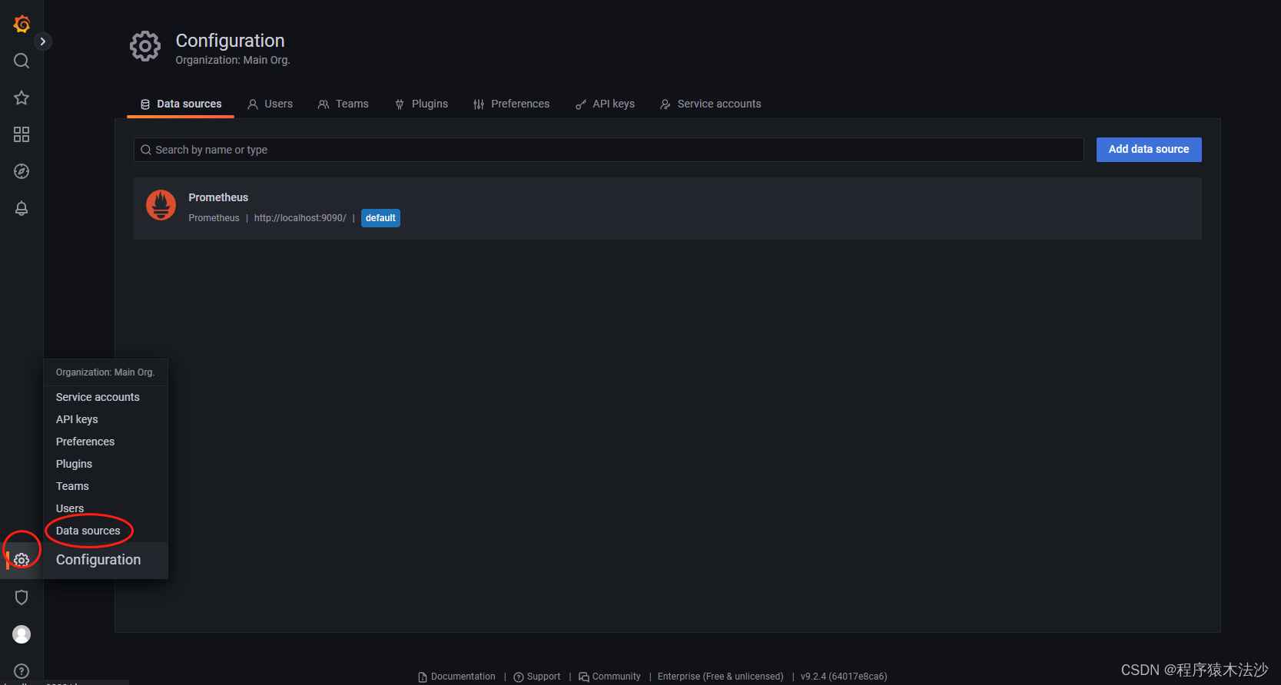Click the Prometheus flame logo
1281x685 pixels.
pos(161,205)
